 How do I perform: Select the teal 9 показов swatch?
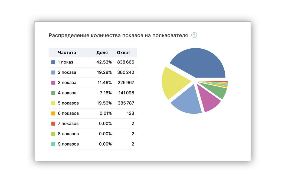(x=53, y=144)
